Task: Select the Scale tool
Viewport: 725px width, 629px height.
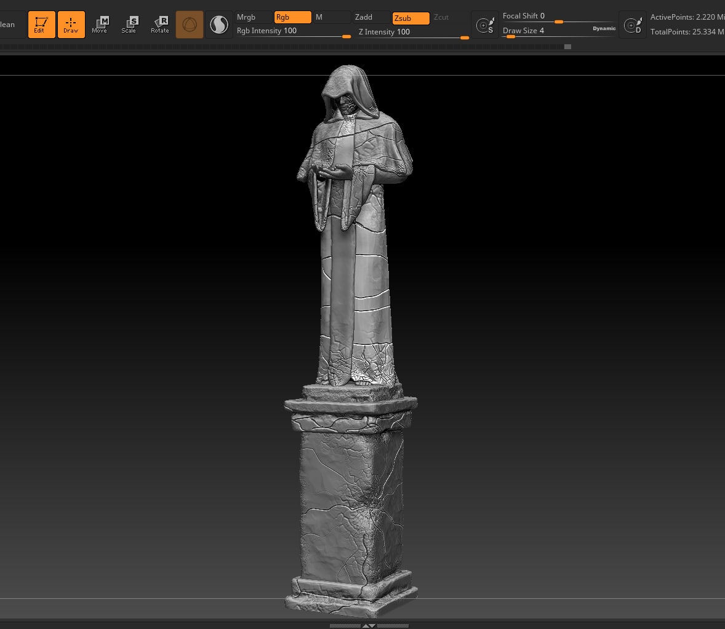Action: [x=129, y=25]
